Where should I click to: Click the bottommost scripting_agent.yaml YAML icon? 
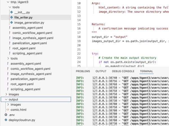pyautogui.click(x=8, y=89)
